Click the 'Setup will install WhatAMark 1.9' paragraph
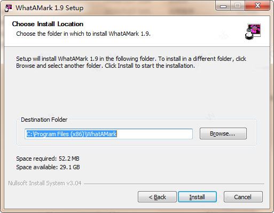 coord(131,62)
